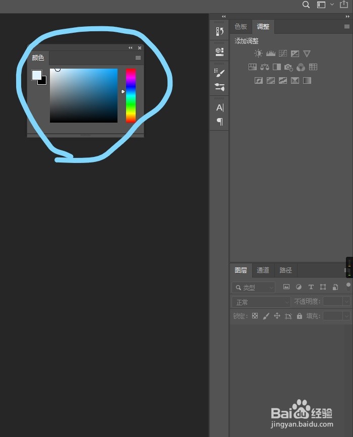Open the History panel icon
This screenshot has width=353, height=437.
pyautogui.click(x=219, y=31)
